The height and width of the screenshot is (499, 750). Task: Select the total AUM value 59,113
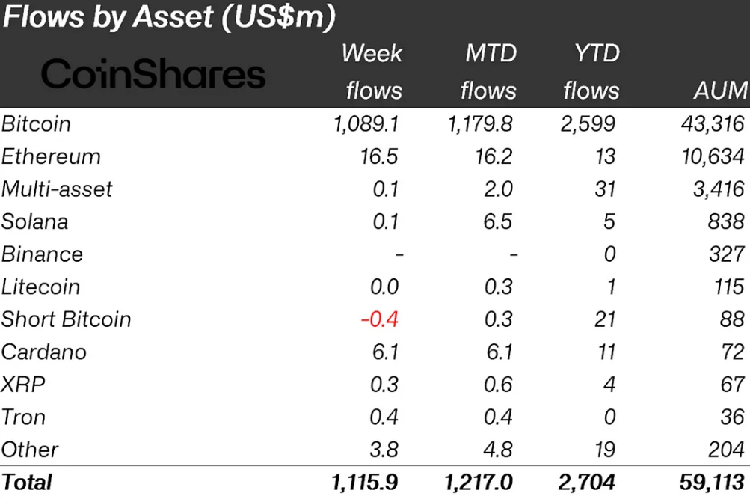pos(713,482)
